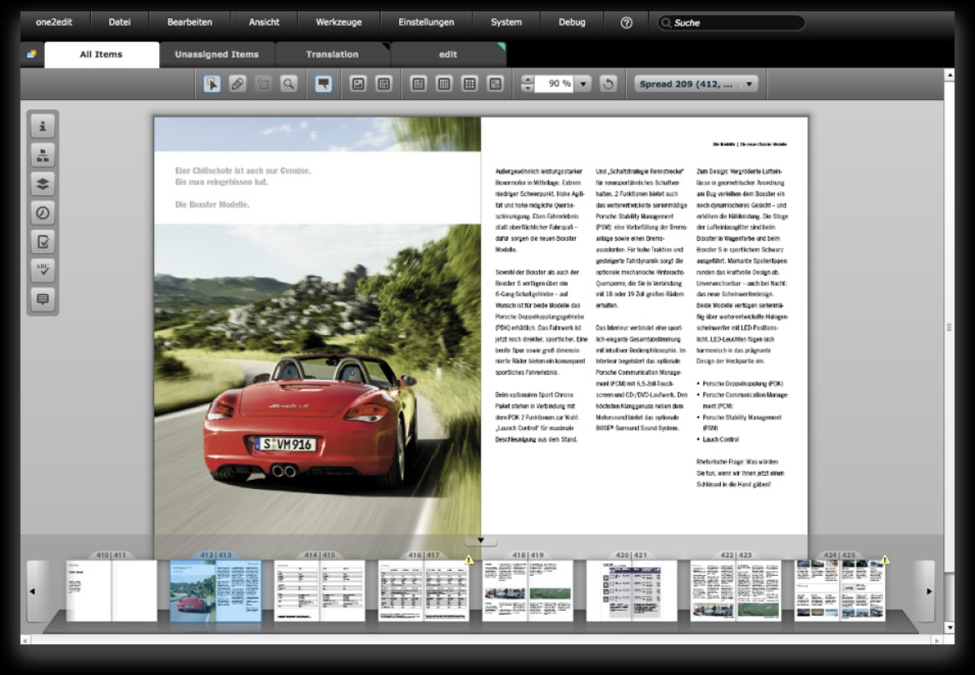Open the comments panel in sidebar
Screen dimensions: 975x675
(x=42, y=300)
